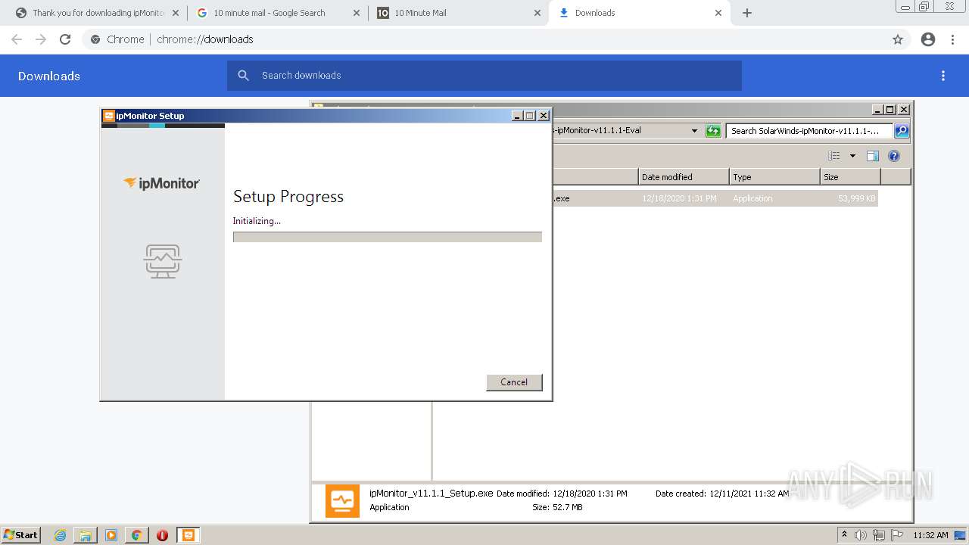Click the monitor graphic in setup sidebar
Screen dimensions: 969x545
pyautogui.click(x=163, y=261)
